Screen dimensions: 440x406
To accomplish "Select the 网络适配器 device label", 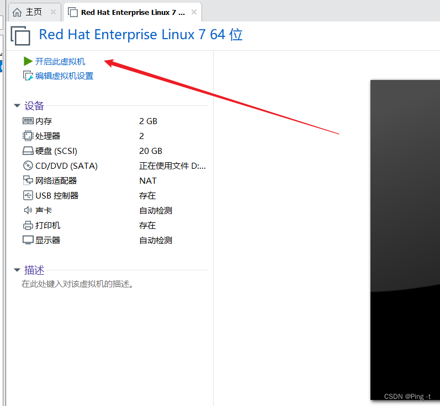I will 56,181.
